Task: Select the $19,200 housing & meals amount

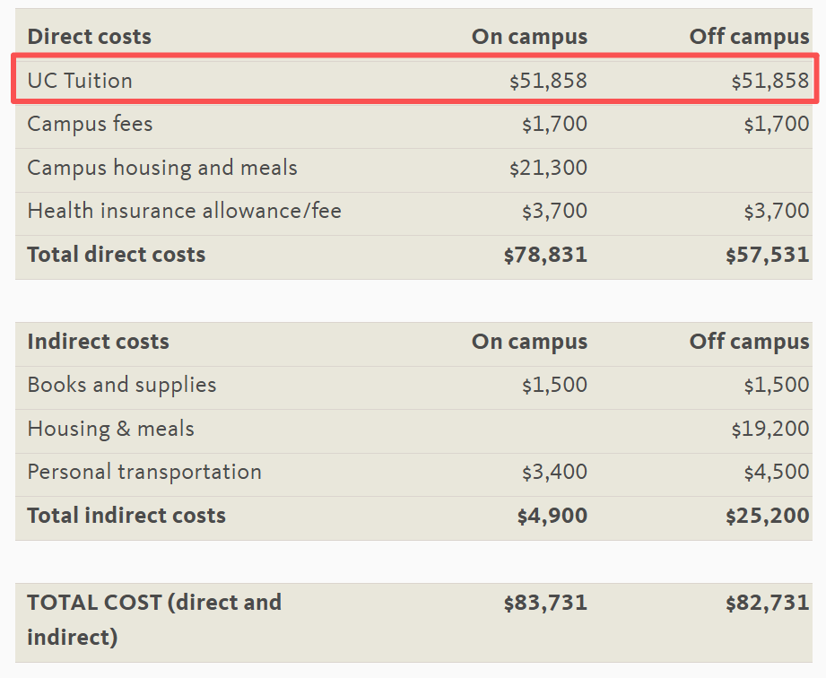Action: (769, 429)
